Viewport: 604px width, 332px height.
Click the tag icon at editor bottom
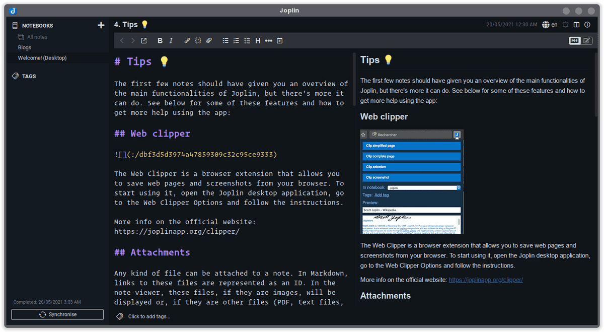[120, 316]
